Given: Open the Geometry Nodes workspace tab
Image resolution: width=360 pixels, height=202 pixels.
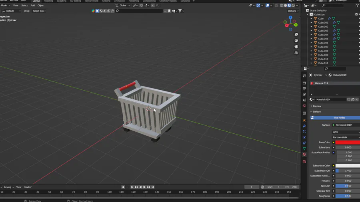Looking at the screenshot, I should click(168, 1).
